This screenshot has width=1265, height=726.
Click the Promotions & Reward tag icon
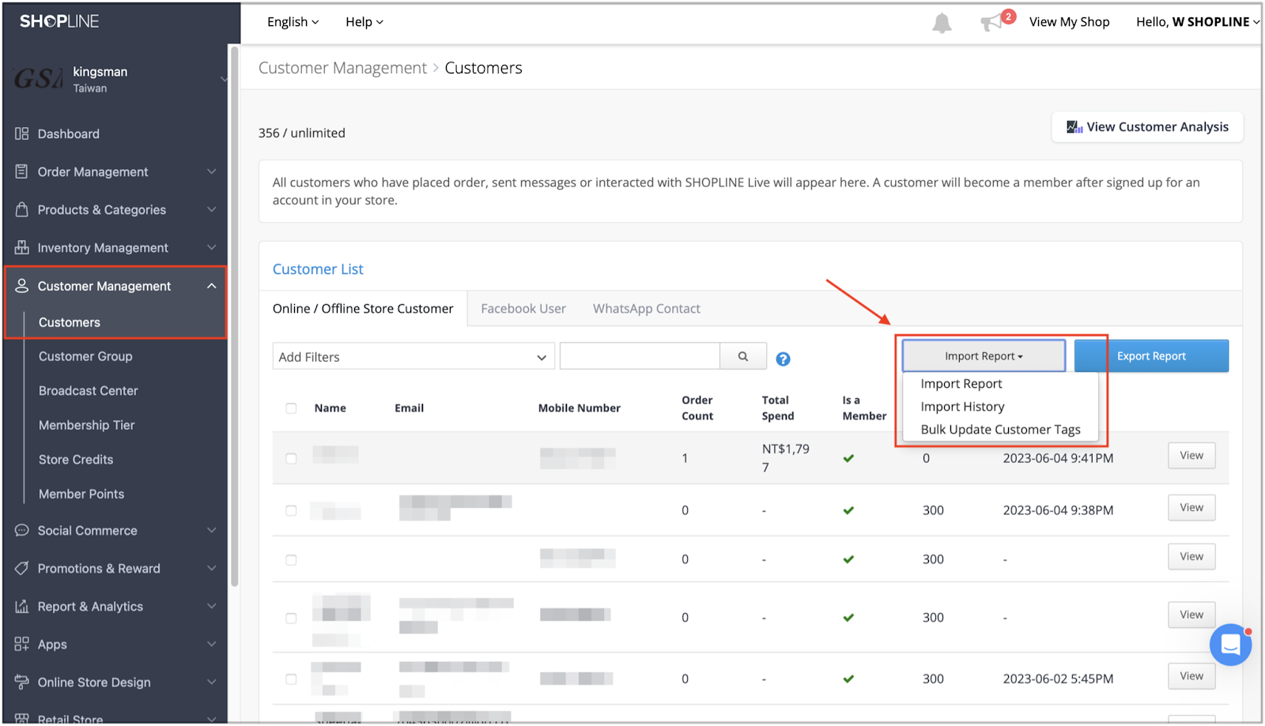click(x=21, y=568)
